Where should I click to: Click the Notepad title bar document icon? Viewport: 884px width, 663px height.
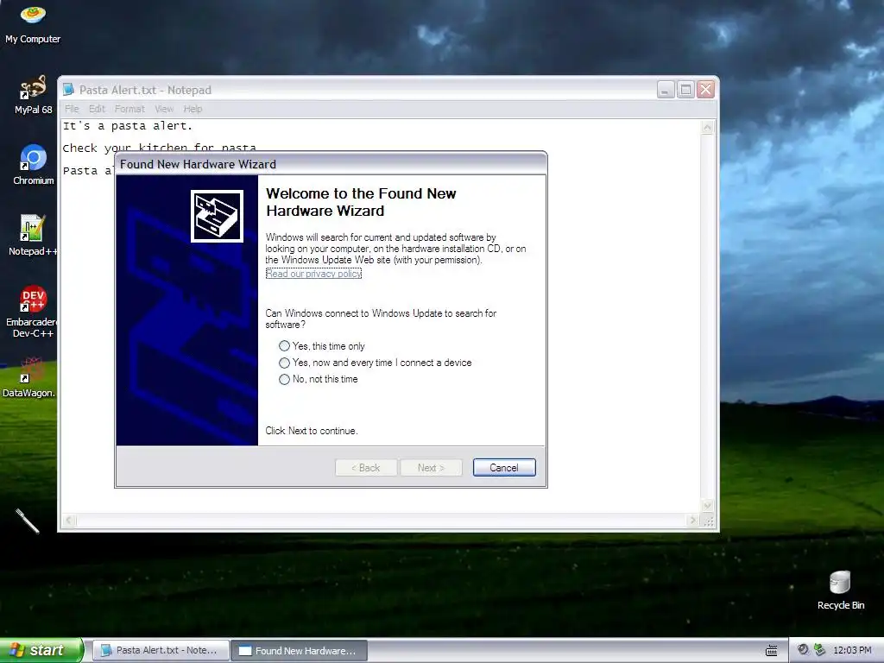(x=69, y=90)
